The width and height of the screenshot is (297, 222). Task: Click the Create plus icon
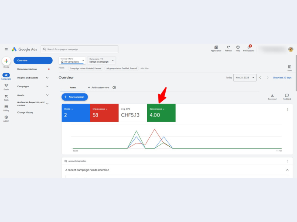(x=6, y=61)
